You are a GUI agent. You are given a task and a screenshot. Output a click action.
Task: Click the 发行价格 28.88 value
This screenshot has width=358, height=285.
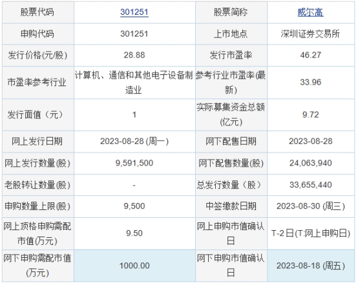click(134, 55)
